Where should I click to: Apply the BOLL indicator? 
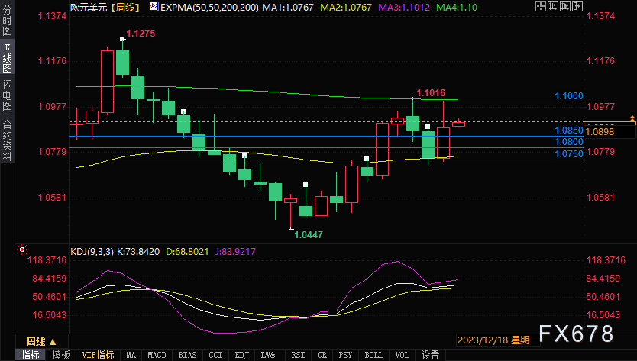coord(373,355)
